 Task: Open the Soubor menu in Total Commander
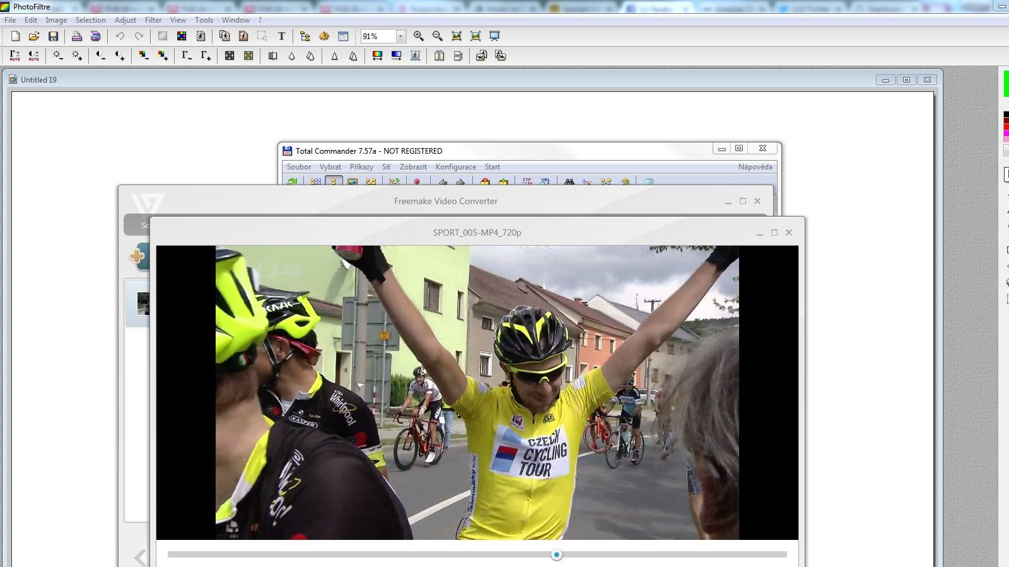tap(299, 167)
